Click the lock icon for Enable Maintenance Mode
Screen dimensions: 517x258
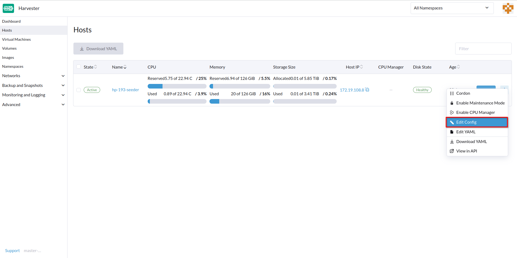click(452, 103)
